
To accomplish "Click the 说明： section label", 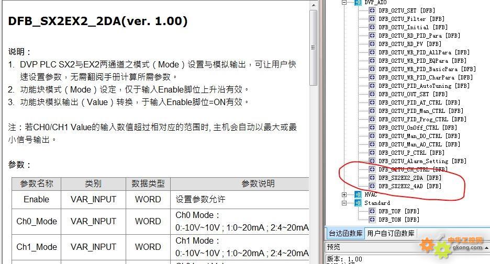I will click(20, 51).
